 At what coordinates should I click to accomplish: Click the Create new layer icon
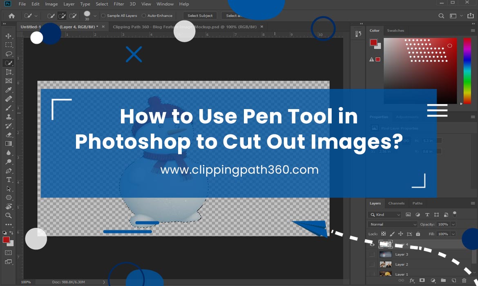454,281
